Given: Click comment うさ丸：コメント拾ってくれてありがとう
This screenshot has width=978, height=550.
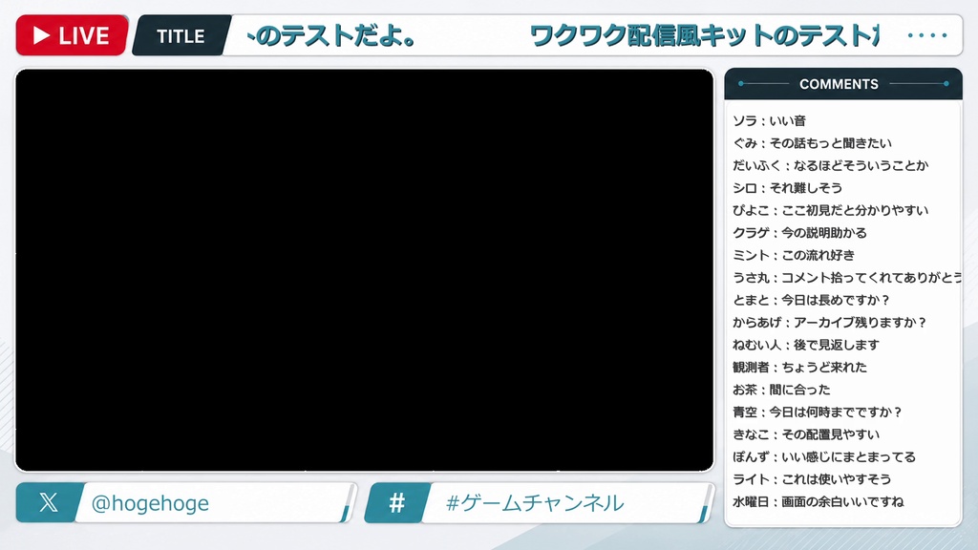Looking at the screenshot, I should coord(847,278).
